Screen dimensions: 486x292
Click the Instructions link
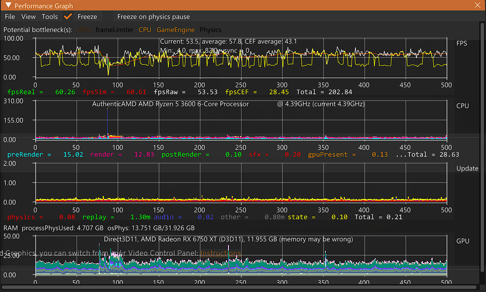(x=220, y=253)
